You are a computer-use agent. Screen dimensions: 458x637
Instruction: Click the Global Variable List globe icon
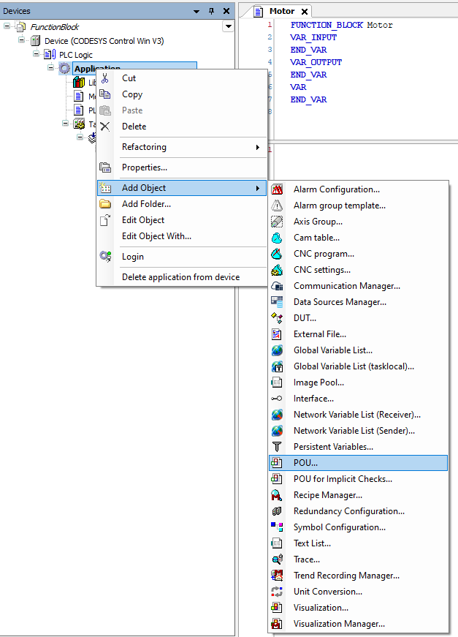pyautogui.click(x=277, y=350)
